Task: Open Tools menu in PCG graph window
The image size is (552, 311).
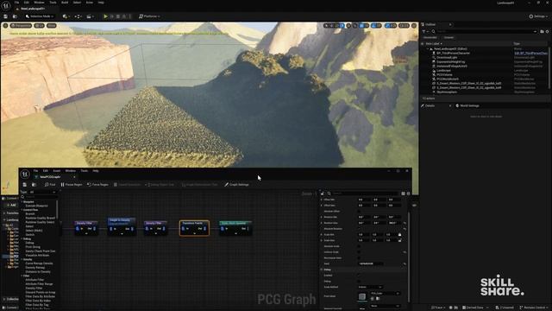Action: (85, 171)
